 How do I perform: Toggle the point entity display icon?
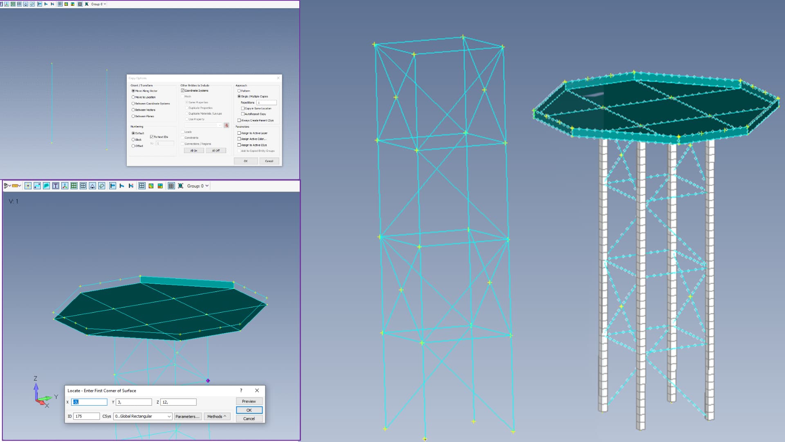tap(28, 186)
